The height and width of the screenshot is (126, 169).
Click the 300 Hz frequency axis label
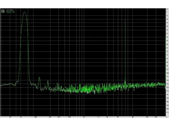point(58,117)
